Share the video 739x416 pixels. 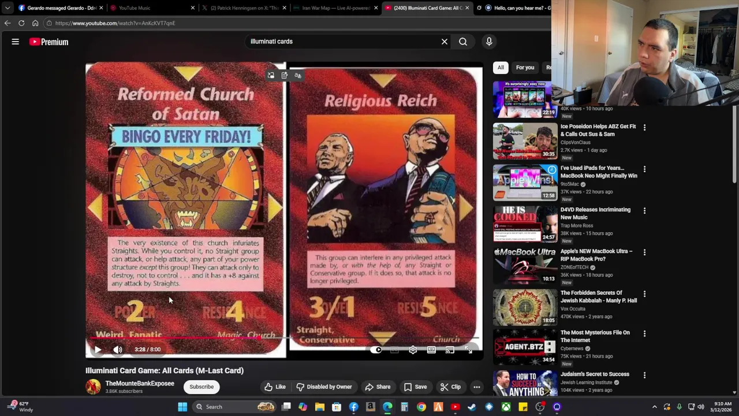pos(378,387)
